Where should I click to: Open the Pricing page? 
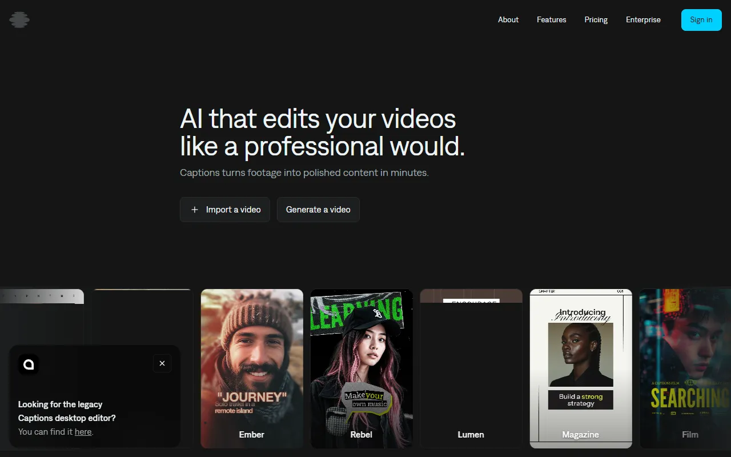(x=596, y=19)
